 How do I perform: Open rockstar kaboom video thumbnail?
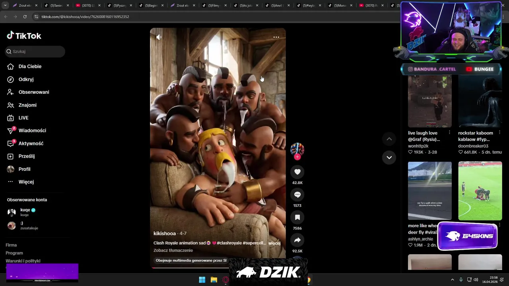click(x=480, y=101)
